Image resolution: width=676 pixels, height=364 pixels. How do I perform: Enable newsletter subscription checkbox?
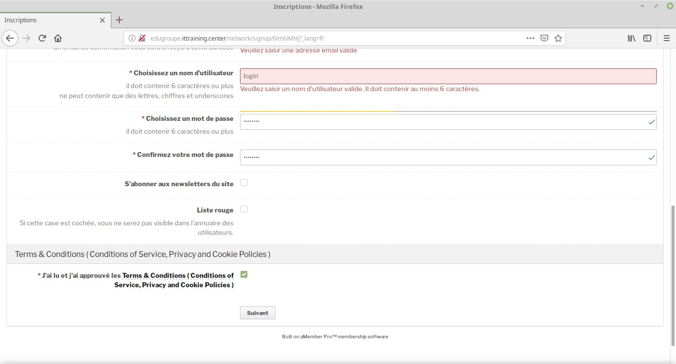tap(244, 183)
